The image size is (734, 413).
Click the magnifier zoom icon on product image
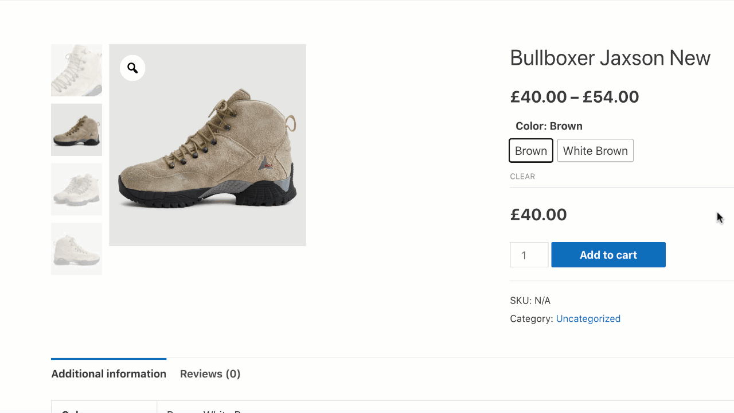click(x=132, y=68)
